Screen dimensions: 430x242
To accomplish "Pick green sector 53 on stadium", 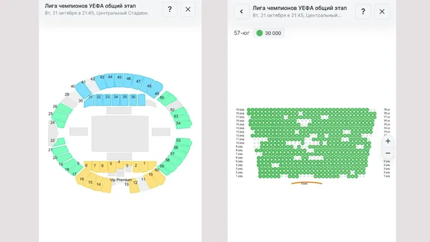I will pyautogui.click(x=176, y=116).
